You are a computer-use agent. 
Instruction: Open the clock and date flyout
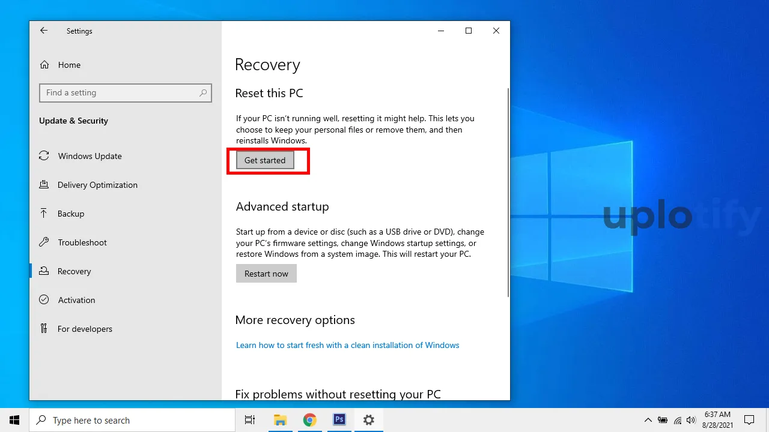pos(717,420)
